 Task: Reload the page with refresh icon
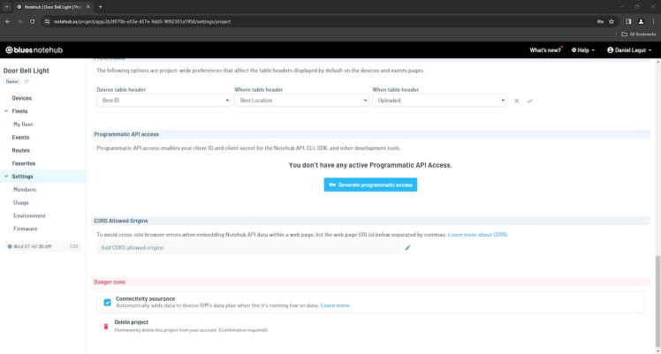(x=32, y=21)
